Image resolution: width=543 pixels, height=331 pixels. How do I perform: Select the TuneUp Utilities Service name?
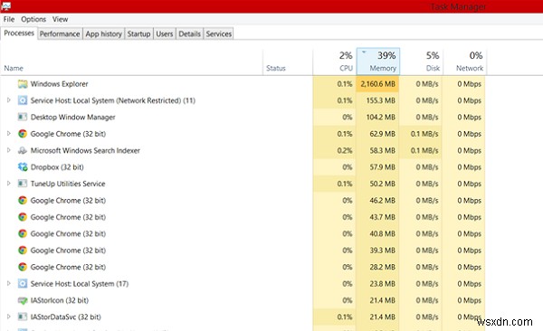pos(68,184)
